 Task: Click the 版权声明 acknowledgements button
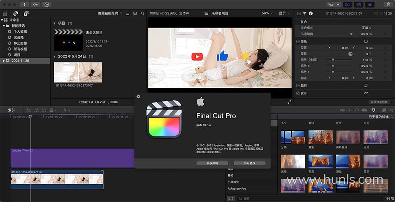point(212,163)
